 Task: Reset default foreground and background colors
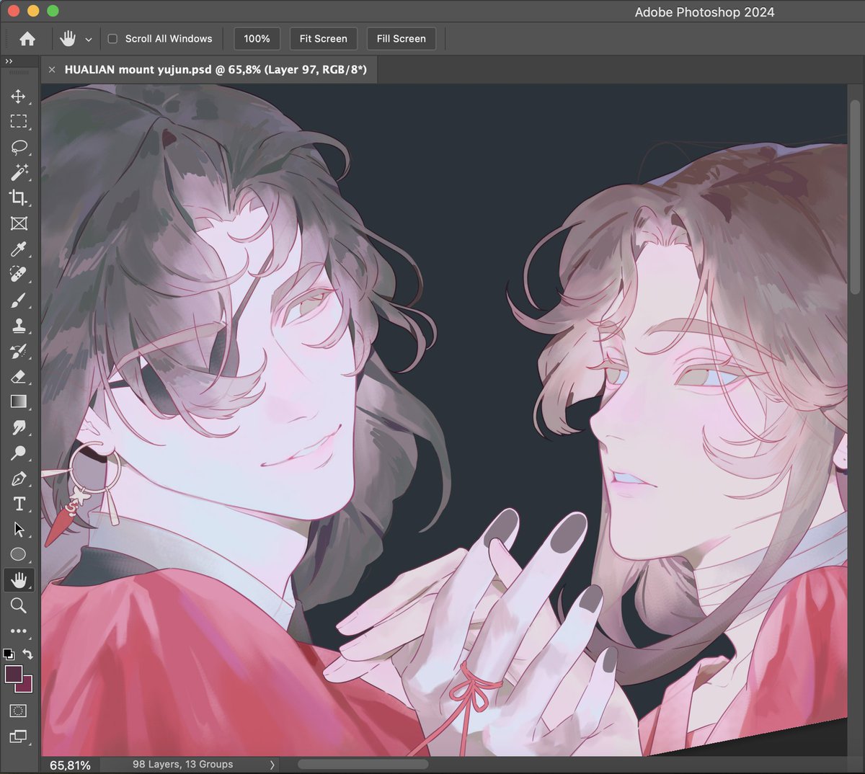(x=9, y=654)
